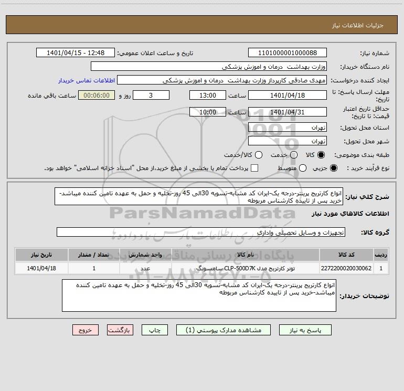Select the خدمت radio button

294,155
